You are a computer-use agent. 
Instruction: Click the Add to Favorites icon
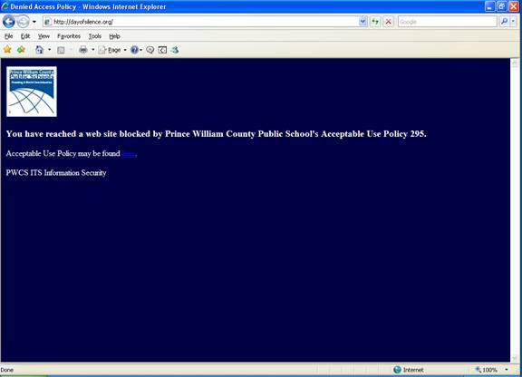point(22,50)
